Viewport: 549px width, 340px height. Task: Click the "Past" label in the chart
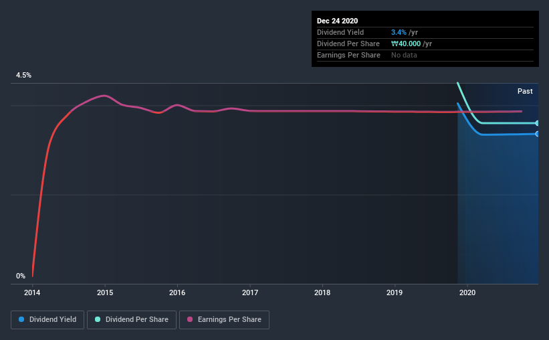tap(525, 91)
